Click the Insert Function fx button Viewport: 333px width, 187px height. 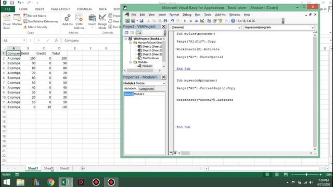point(56,41)
